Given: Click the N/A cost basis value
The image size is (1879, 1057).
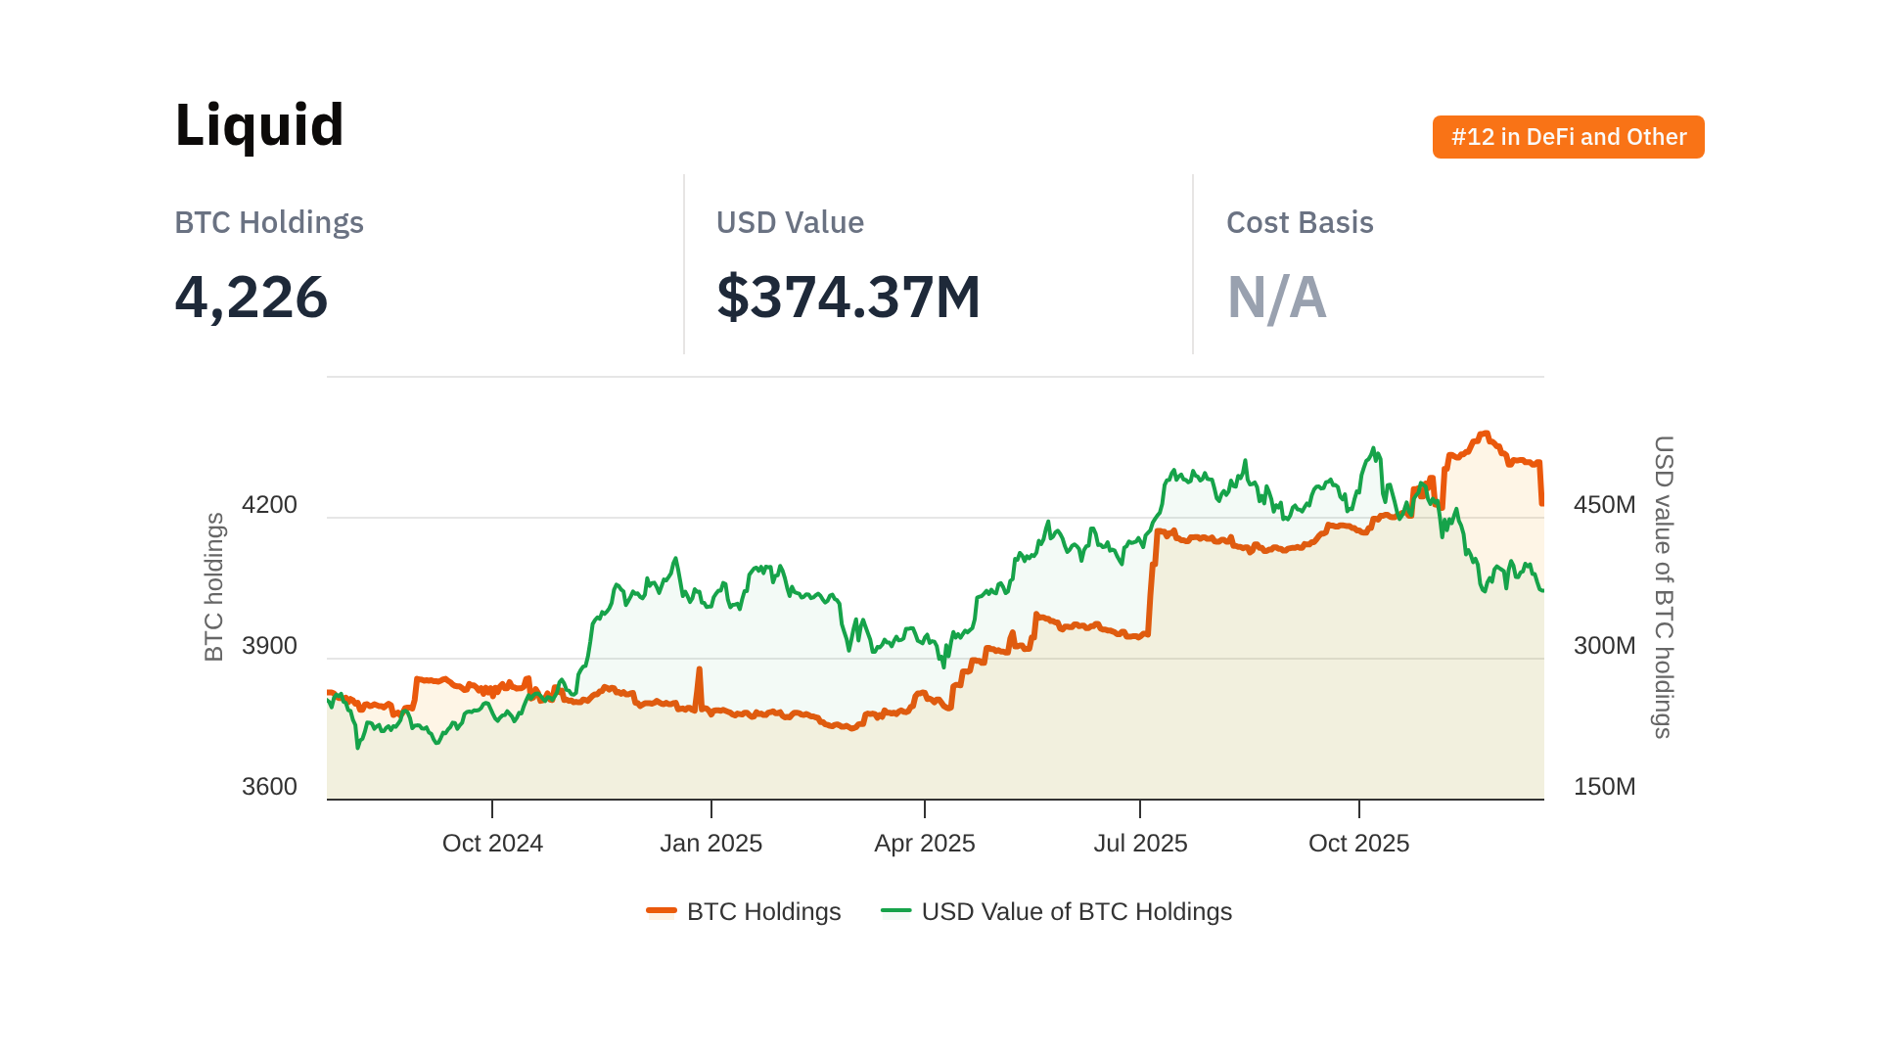Looking at the screenshot, I should [x=1276, y=298].
